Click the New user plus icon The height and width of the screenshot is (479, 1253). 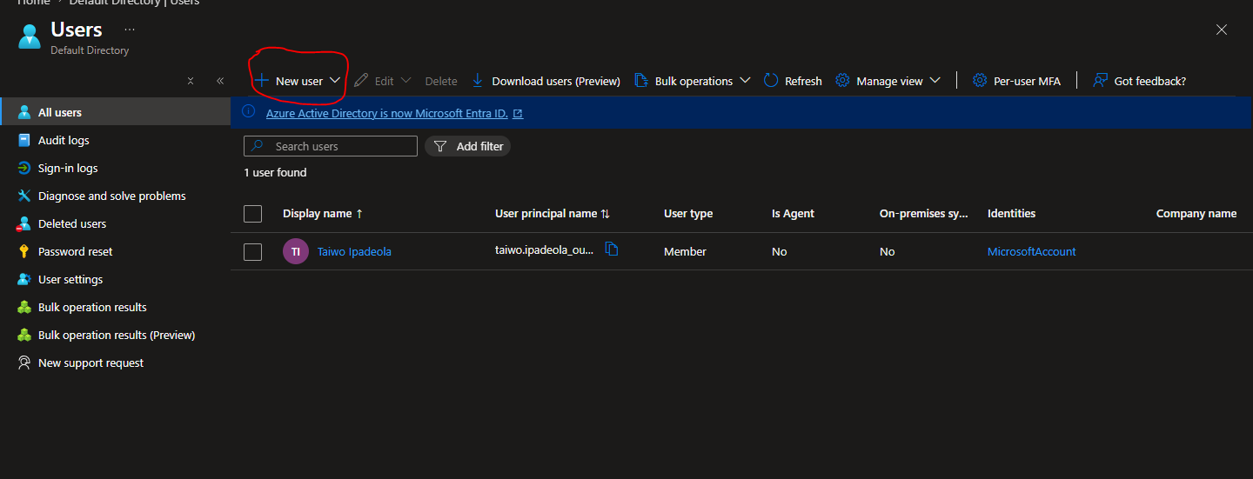click(x=261, y=80)
